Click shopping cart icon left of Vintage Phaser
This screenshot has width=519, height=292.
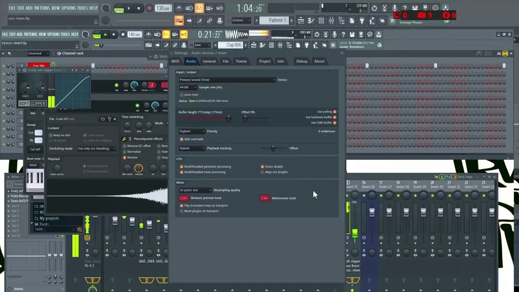click(392, 20)
